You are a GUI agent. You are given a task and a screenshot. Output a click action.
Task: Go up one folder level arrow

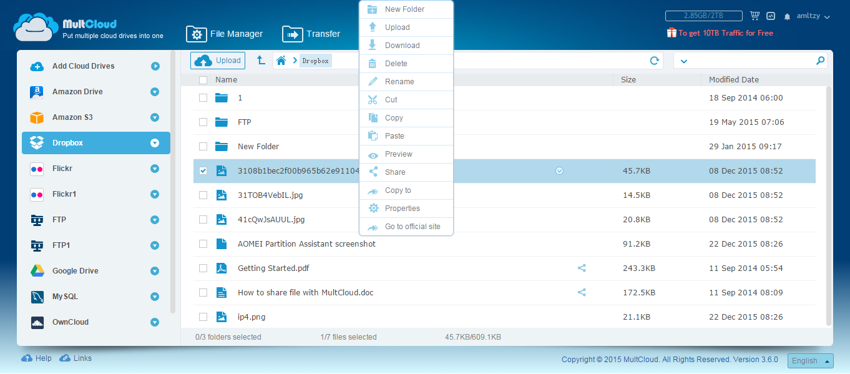261,61
